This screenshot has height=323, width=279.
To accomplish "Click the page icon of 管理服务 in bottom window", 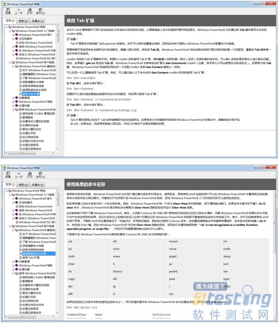I will tap(21, 281).
